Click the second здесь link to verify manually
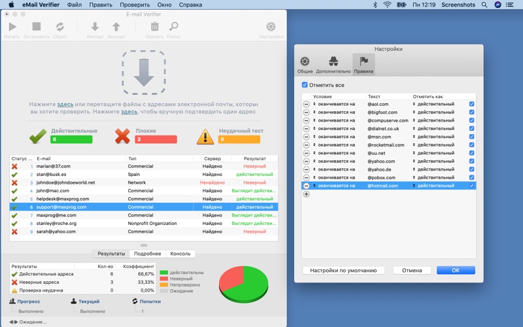 point(129,111)
